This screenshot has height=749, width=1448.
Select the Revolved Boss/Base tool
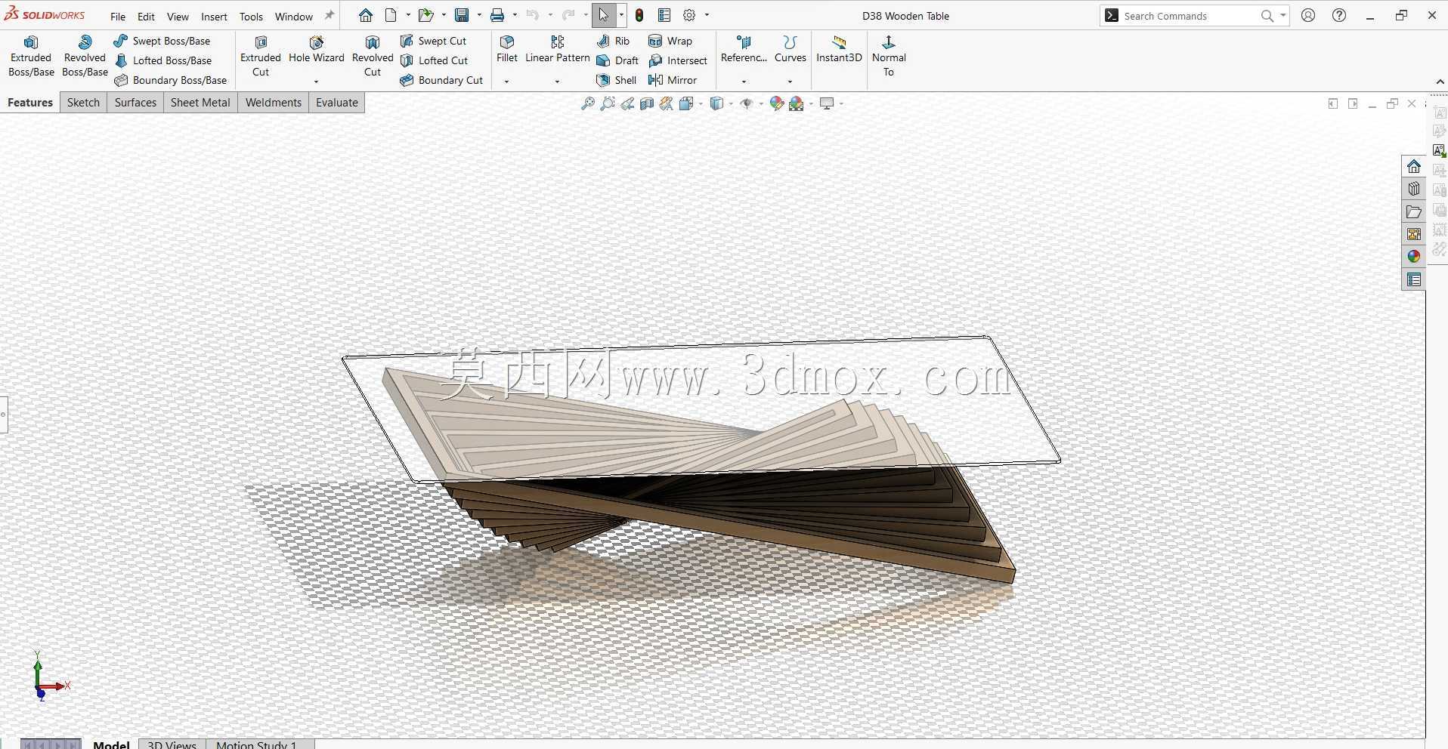click(x=85, y=56)
